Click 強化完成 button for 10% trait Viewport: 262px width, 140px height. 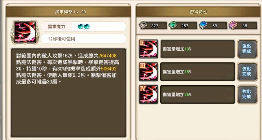click(x=247, y=49)
